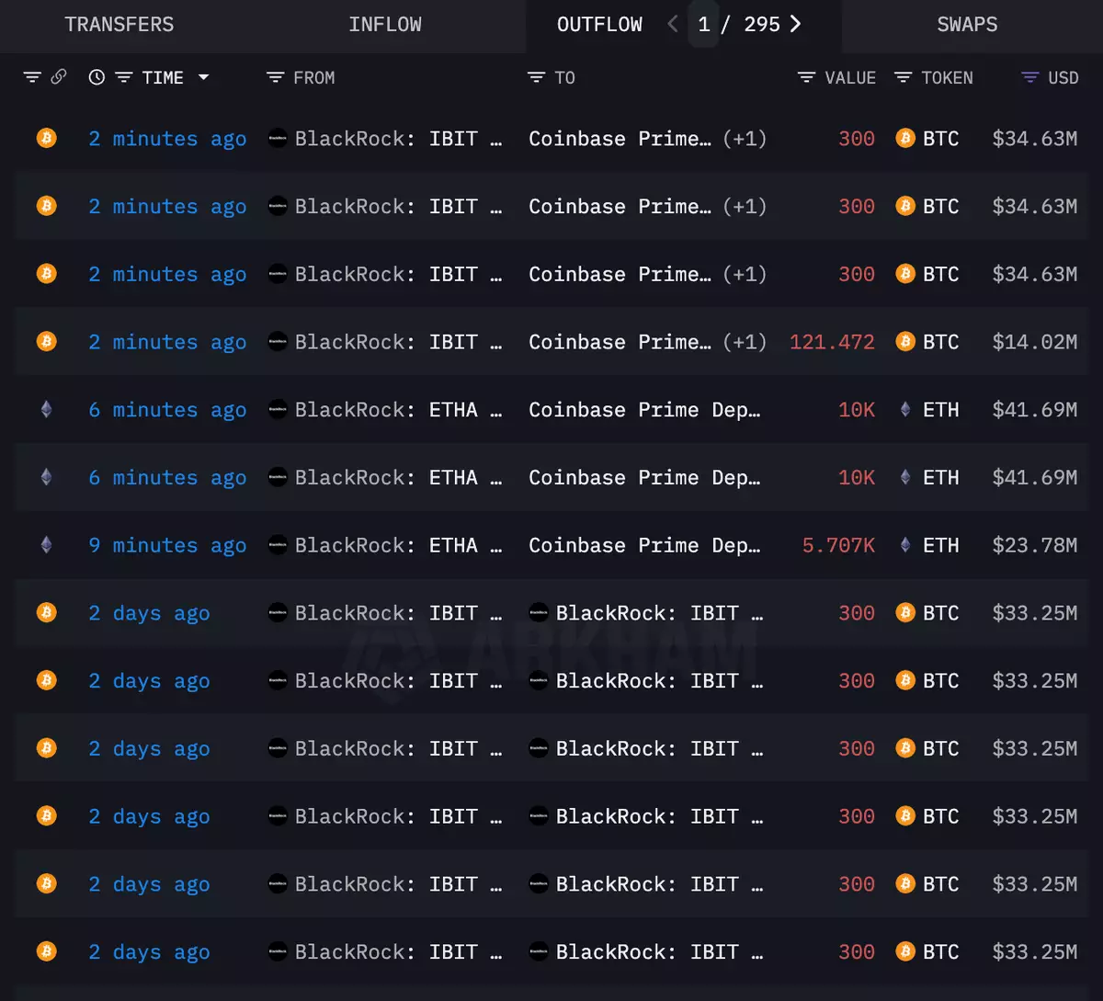Click the page number 1 input field

(704, 25)
